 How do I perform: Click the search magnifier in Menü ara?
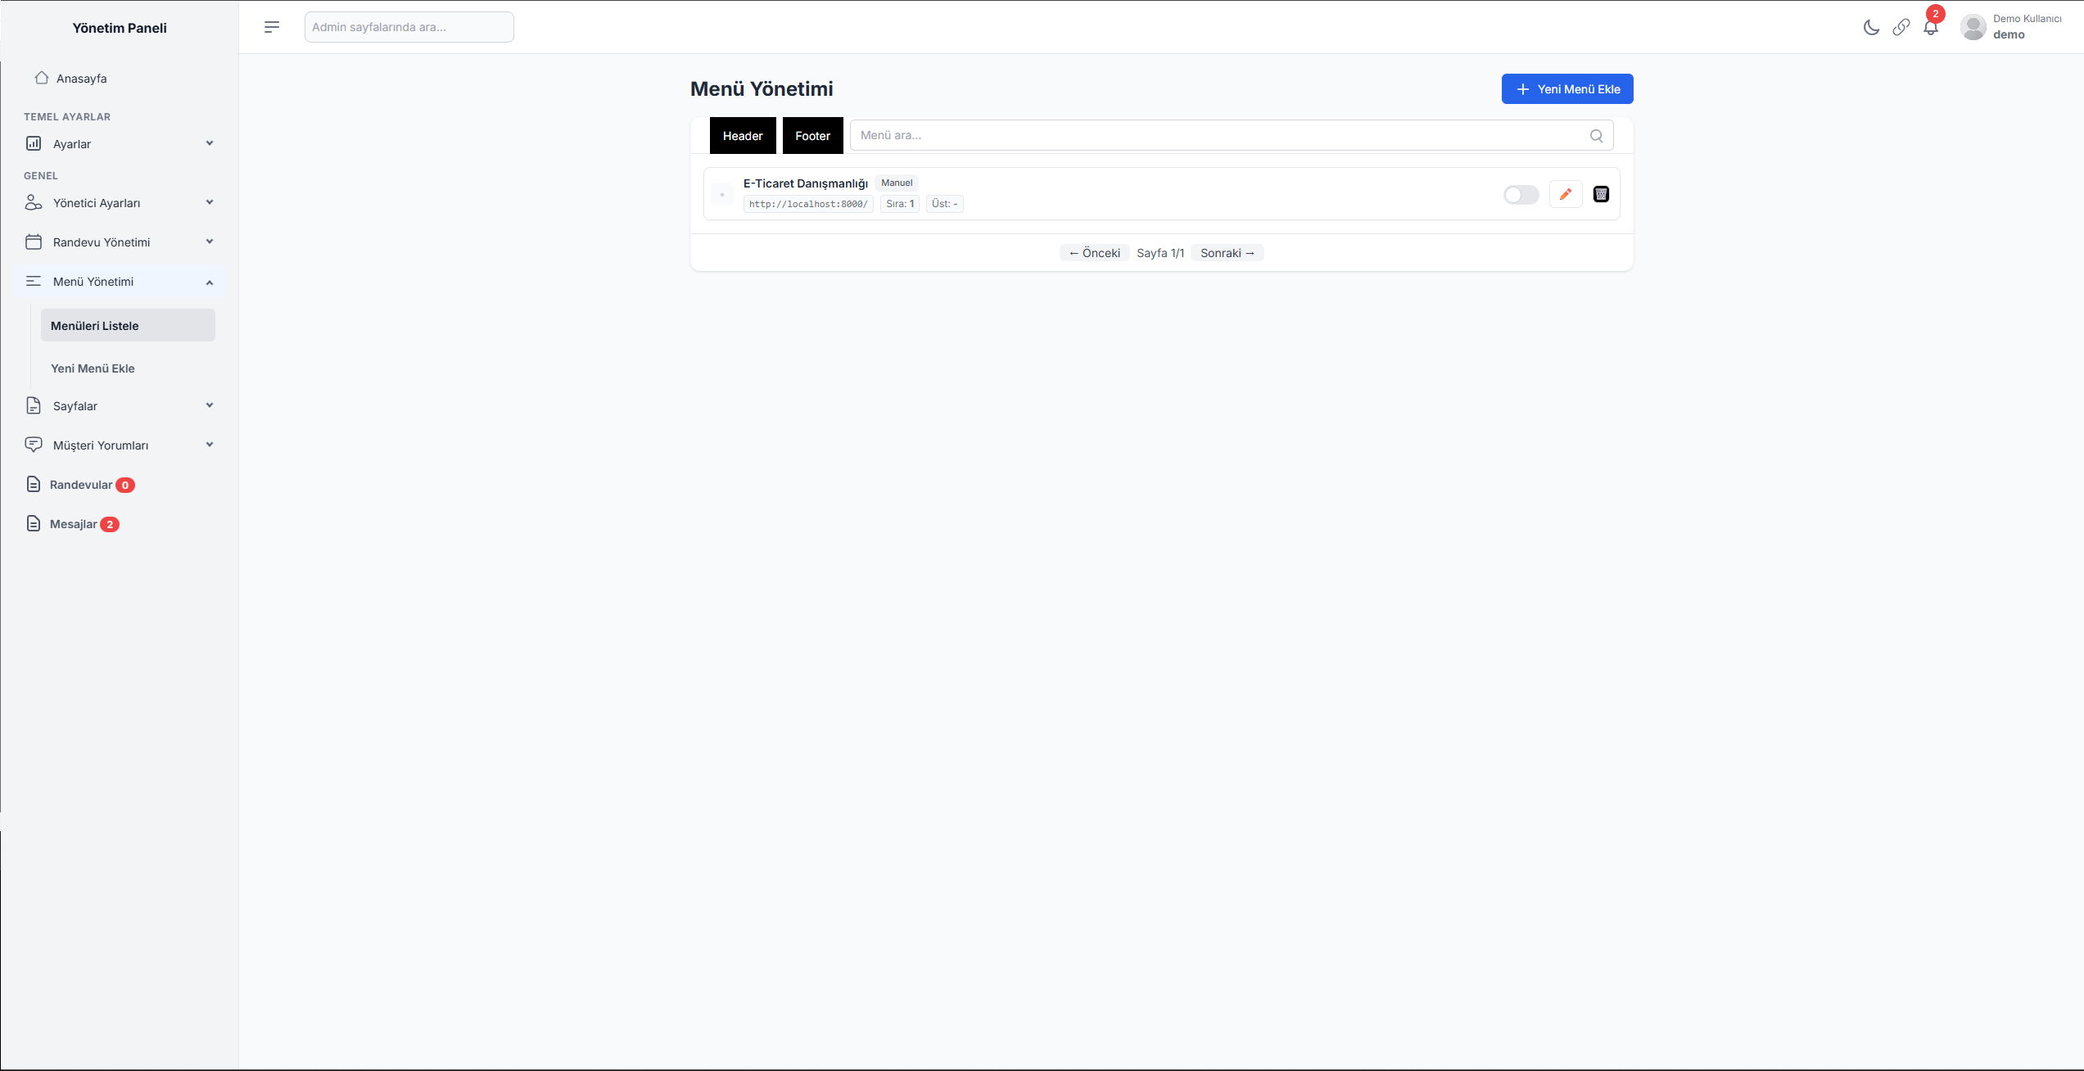[x=1596, y=136]
